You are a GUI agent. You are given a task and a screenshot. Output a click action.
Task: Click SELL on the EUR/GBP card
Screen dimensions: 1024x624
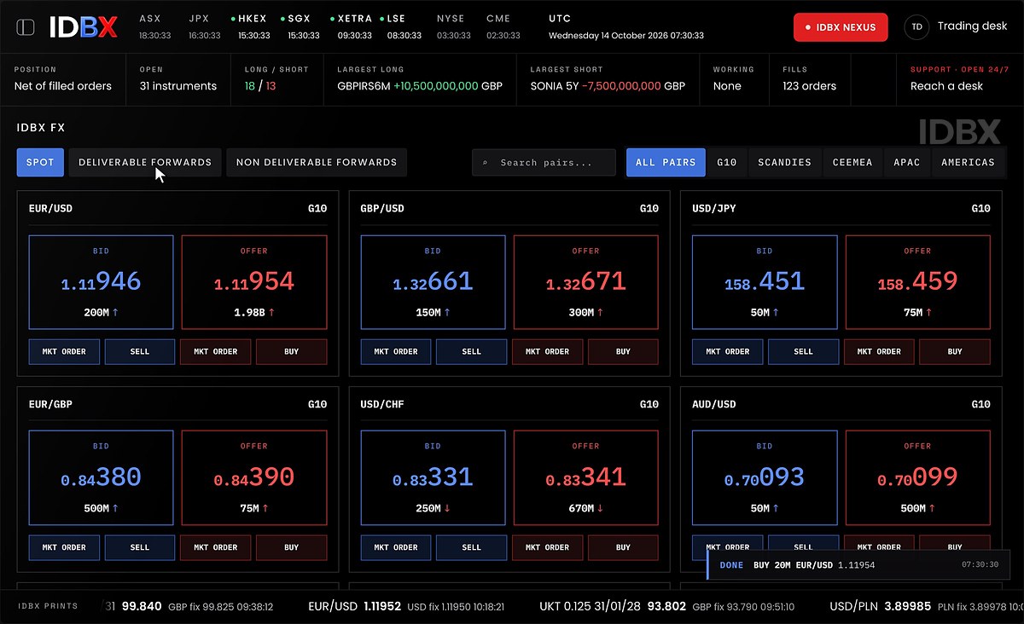pyautogui.click(x=140, y=547)
